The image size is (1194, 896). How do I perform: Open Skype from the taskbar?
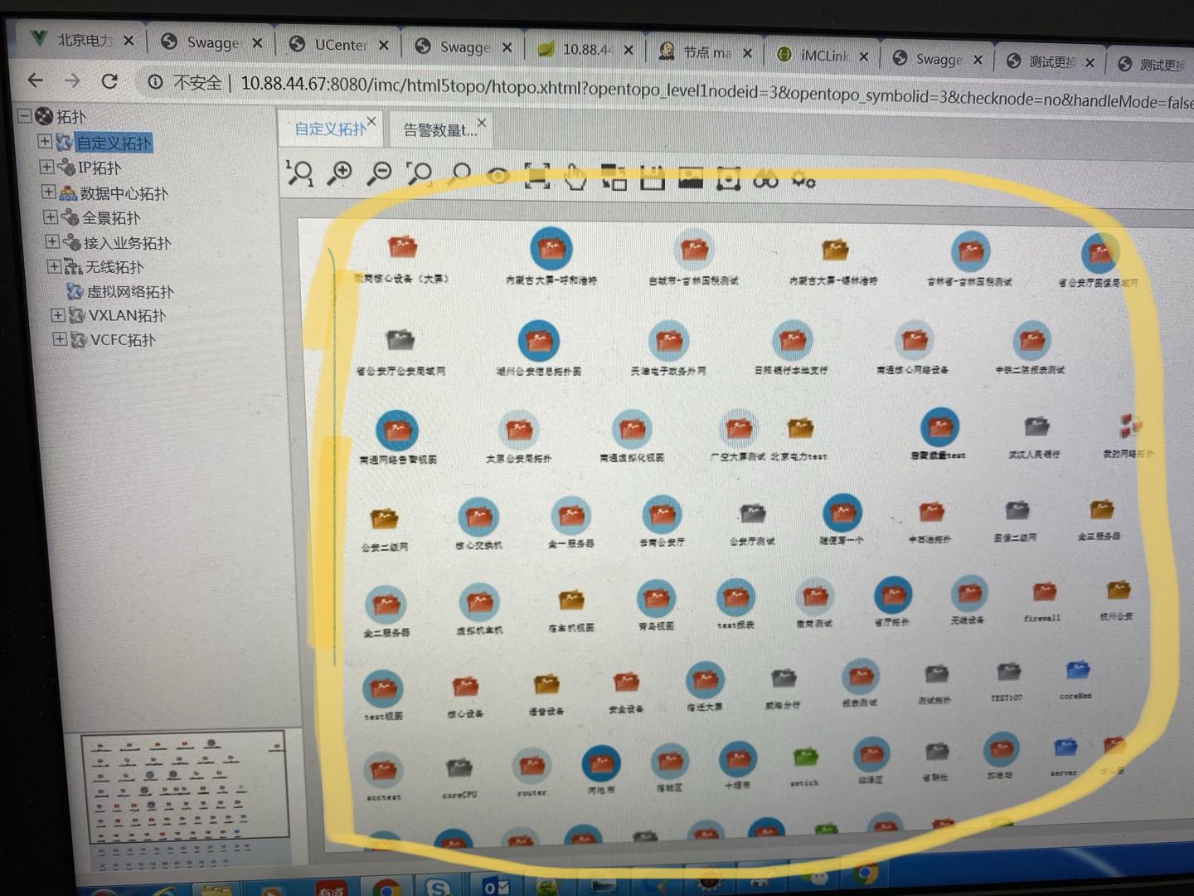436,887
